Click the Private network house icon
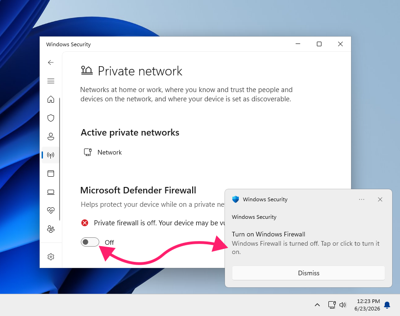 (x=87, y=70)
